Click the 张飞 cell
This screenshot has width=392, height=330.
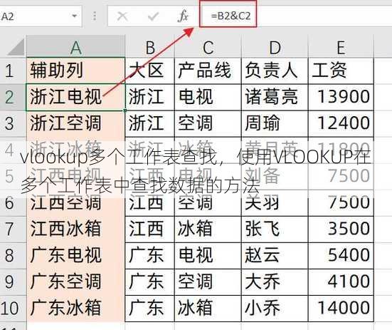275,229
